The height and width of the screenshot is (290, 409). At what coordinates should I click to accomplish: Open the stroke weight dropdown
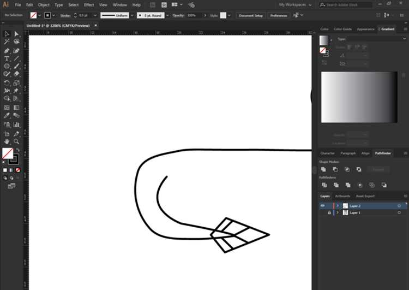[95, 15]
